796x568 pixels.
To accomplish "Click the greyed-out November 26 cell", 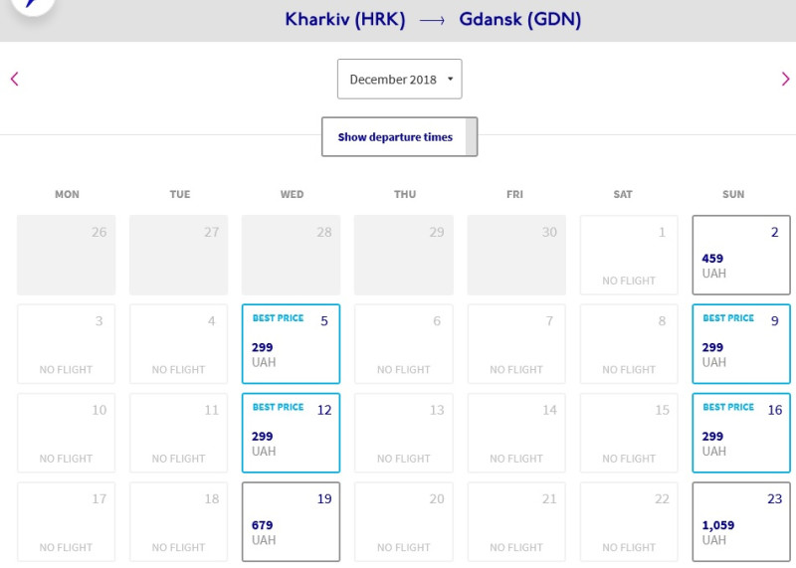I will (x=66, y=255).
